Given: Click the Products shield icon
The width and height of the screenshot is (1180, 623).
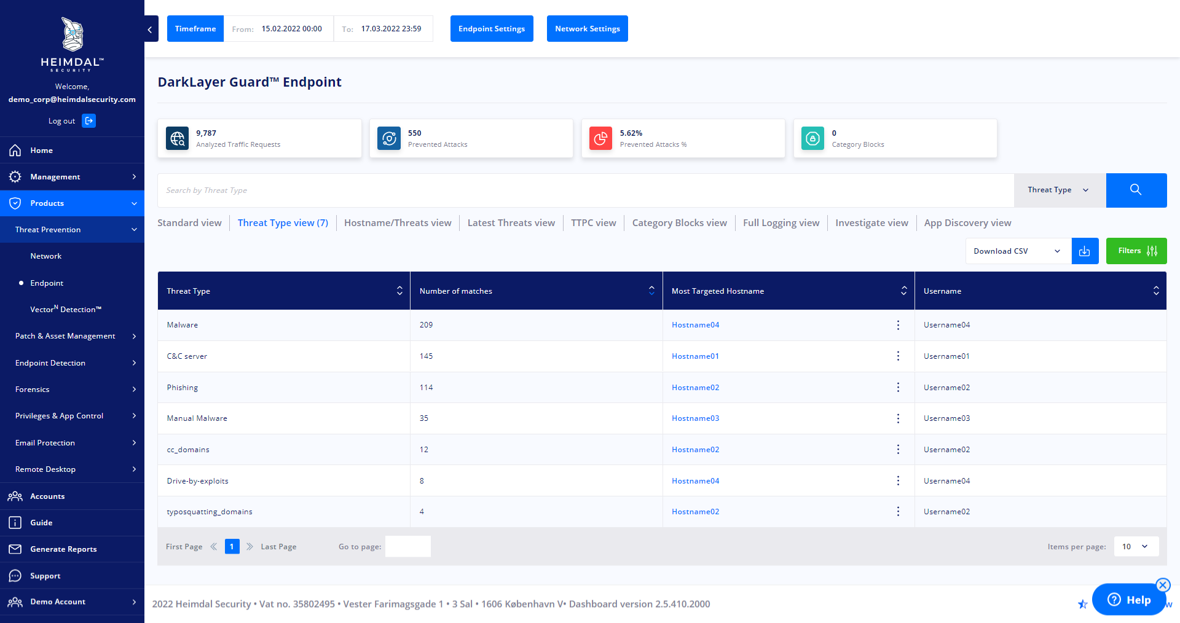Looking at the screenshot, I should point(15,203).
